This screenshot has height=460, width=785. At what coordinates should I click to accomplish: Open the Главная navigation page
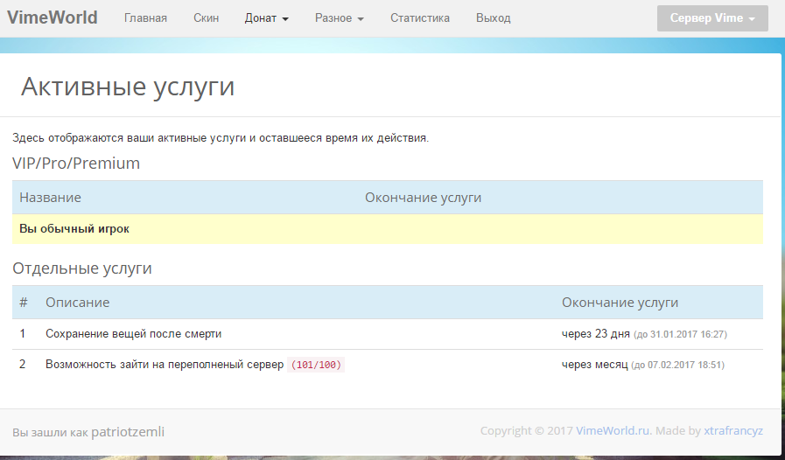pyautogui.click(x=145, y=18)
